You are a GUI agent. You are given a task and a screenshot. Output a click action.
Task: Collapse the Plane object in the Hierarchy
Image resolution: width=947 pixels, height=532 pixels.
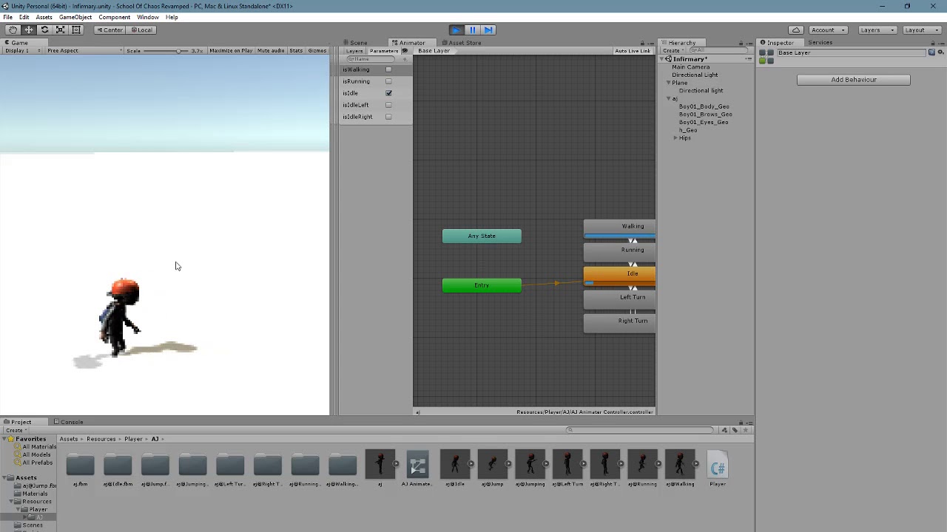click(668, 83)
